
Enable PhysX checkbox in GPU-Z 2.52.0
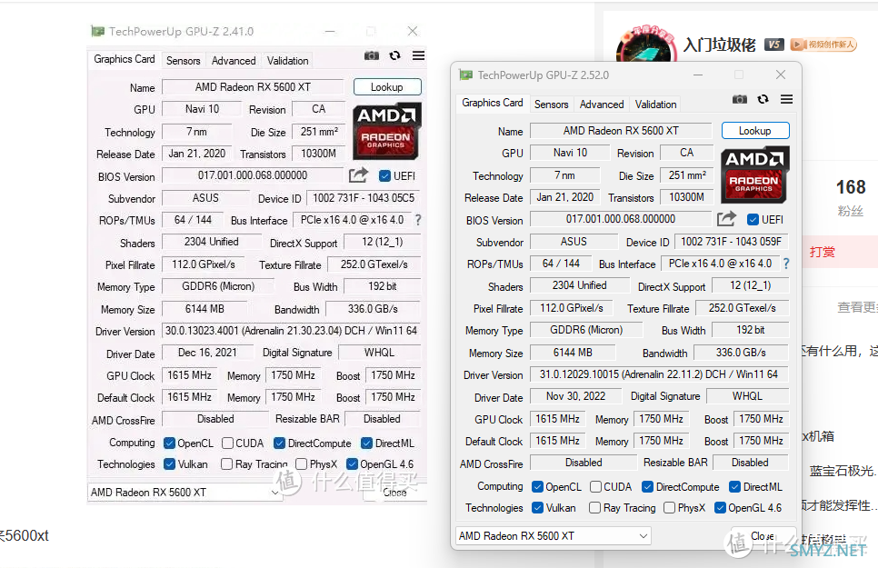[x=669, y=507]
